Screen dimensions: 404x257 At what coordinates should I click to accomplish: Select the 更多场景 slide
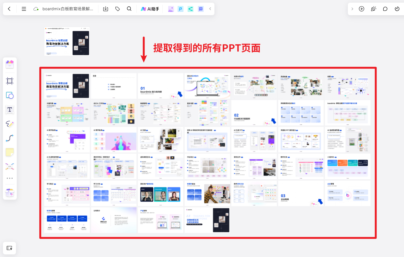point(207,113)
